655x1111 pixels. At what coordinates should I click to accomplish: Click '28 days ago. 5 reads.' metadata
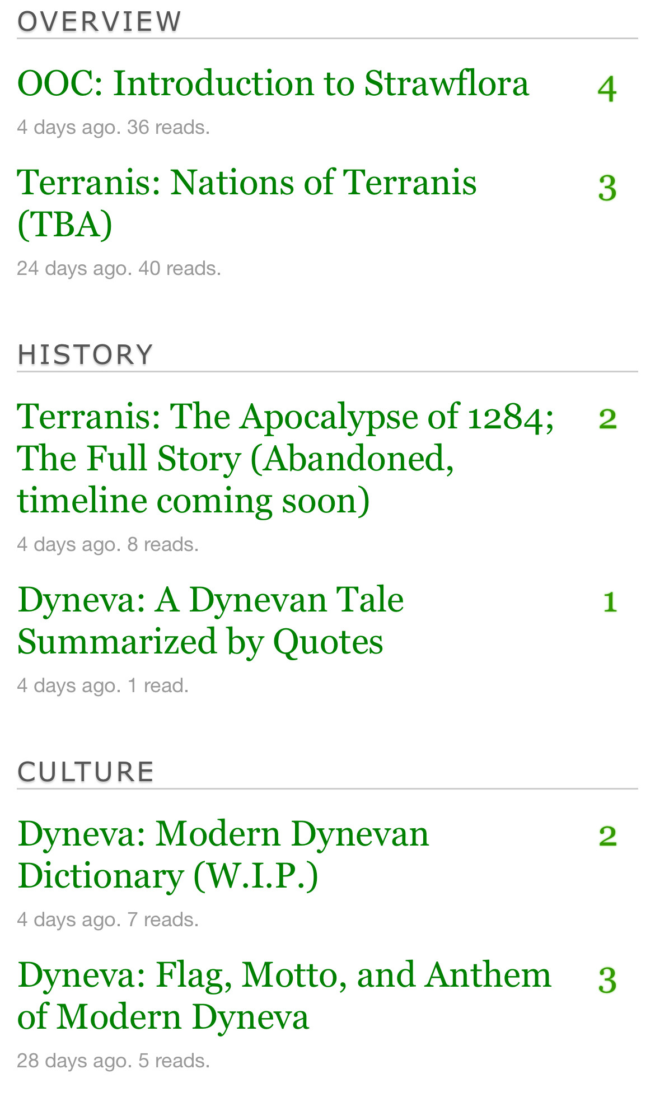point(114,1061)
